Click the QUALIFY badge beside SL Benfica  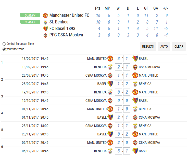tap(30, 22)
